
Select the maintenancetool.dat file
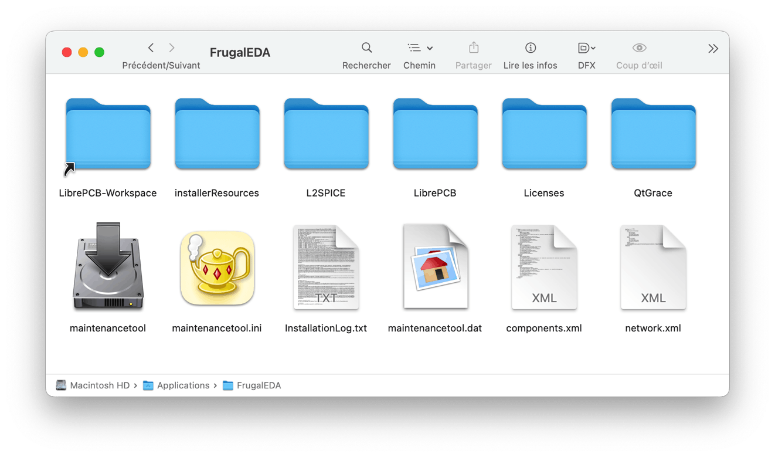pyautogui.click(x=435, y=268)
